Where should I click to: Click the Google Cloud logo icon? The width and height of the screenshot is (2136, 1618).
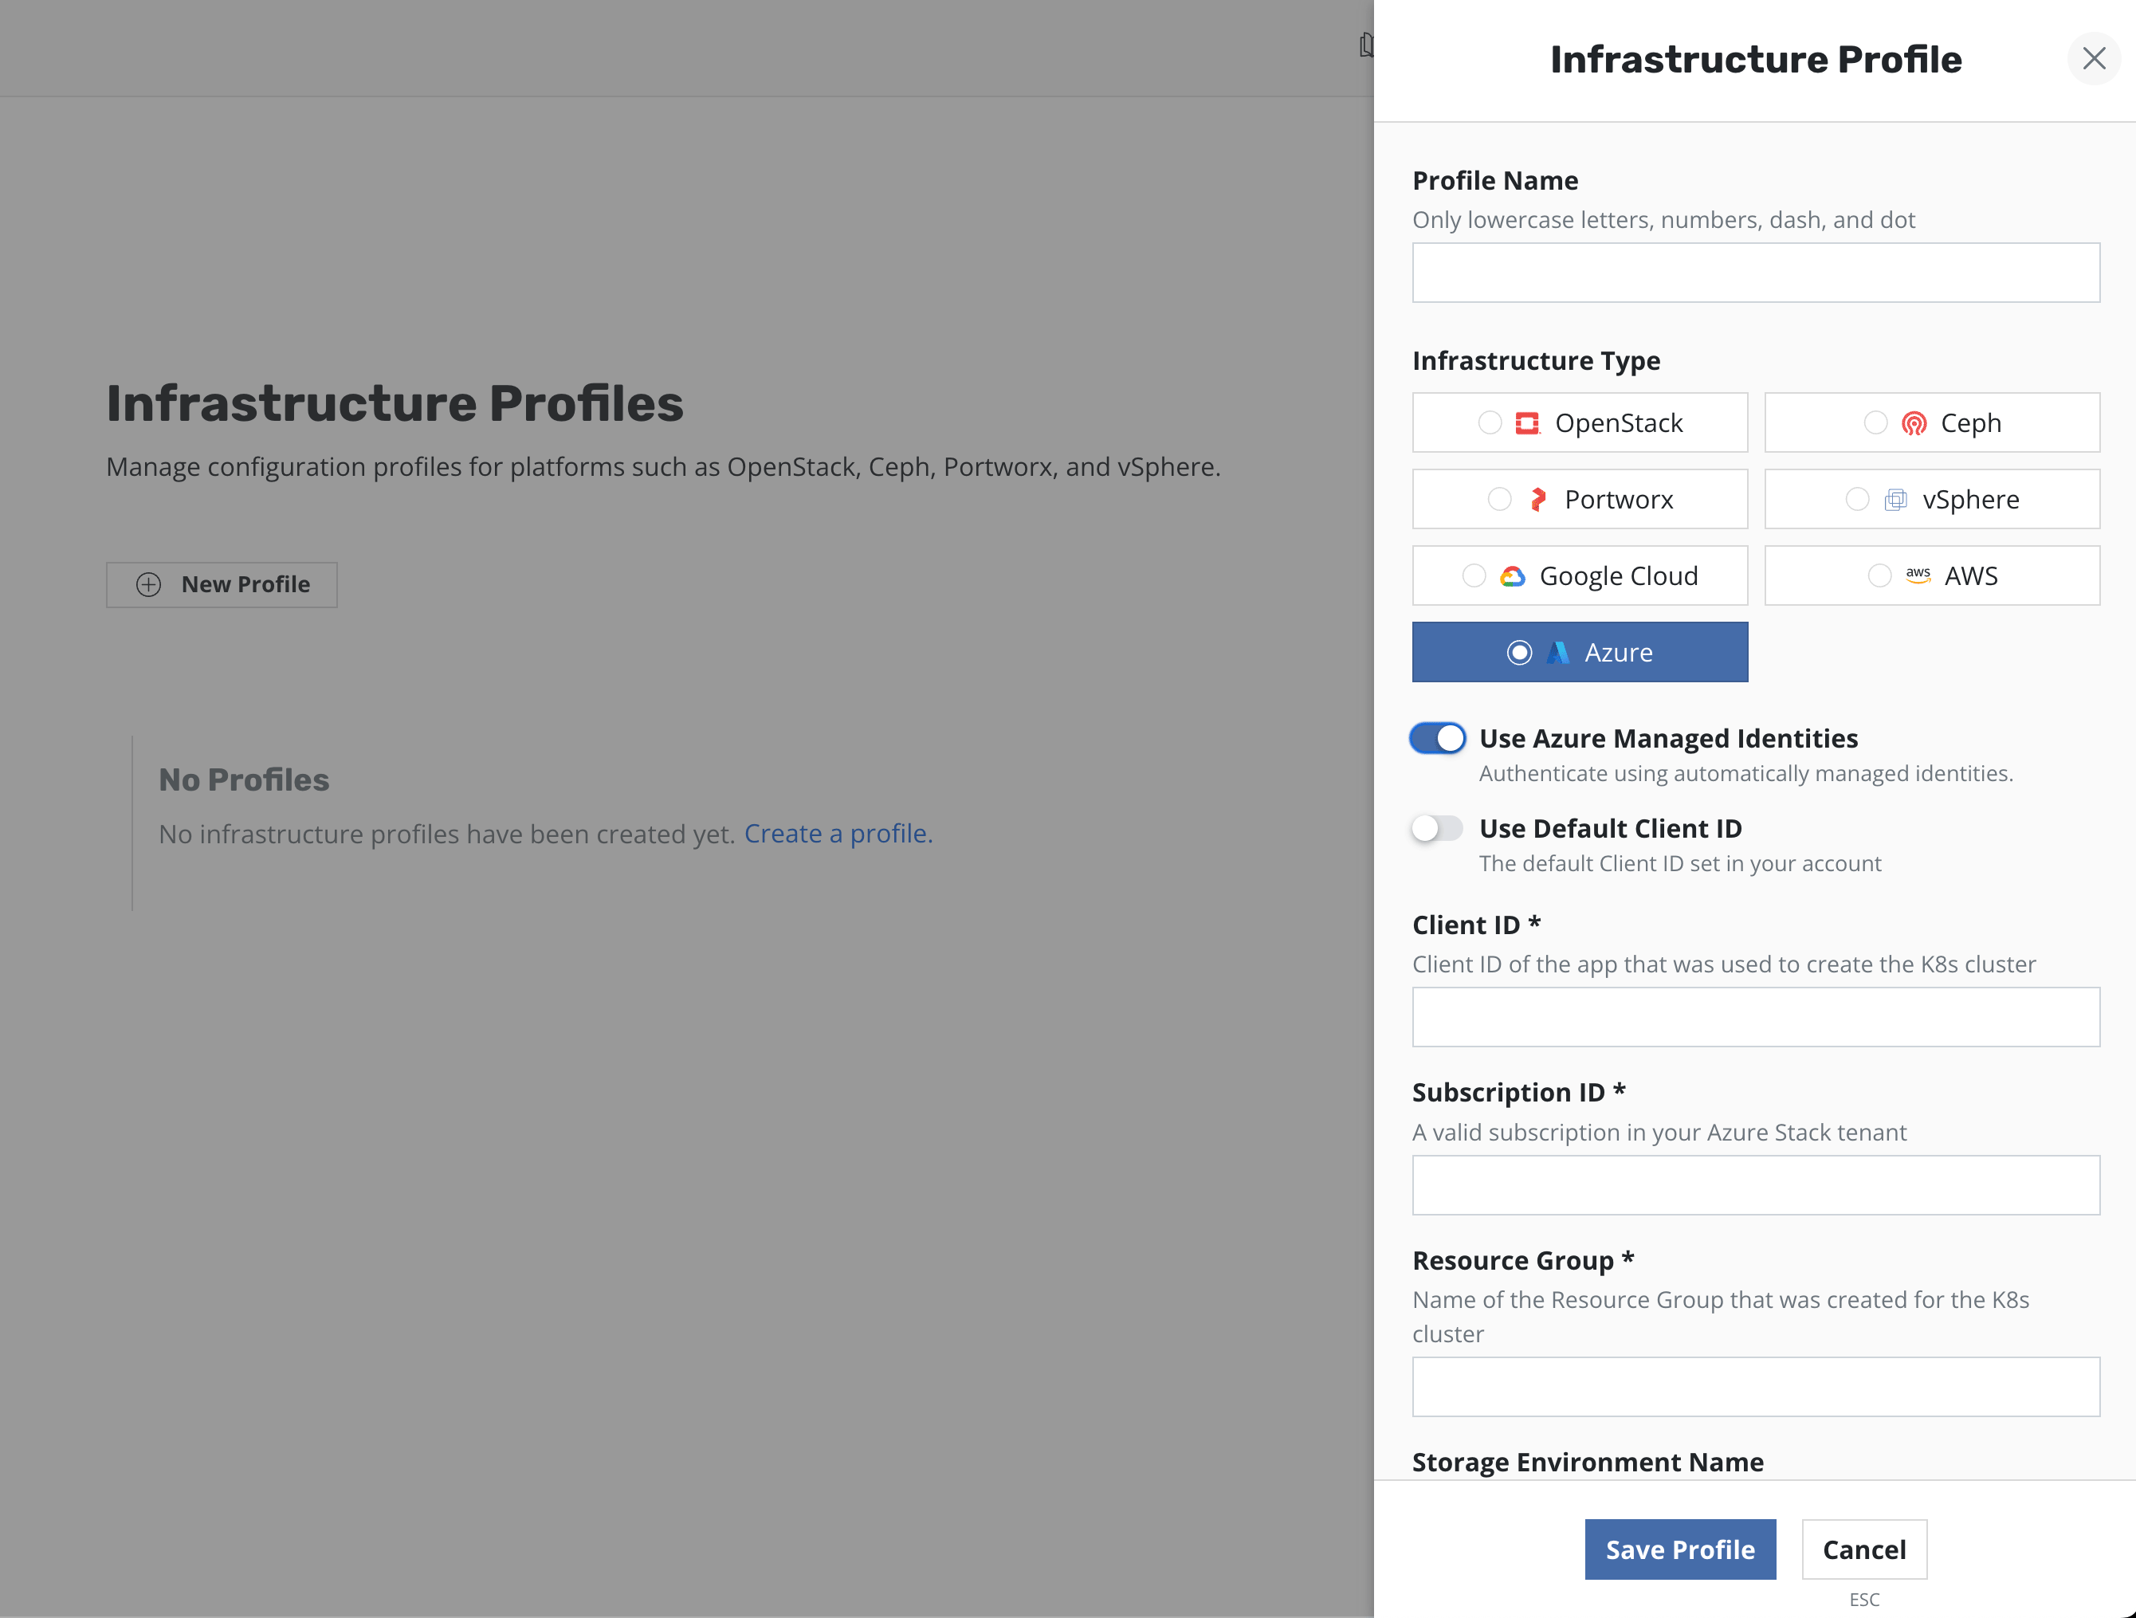(1512, 576)
